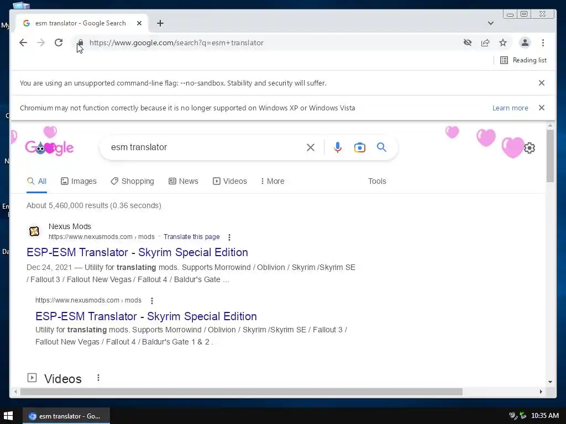Open the Reading list panel

[523, 60]
